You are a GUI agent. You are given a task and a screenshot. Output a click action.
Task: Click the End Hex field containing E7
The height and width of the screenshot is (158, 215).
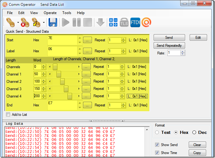coord(63,105)
